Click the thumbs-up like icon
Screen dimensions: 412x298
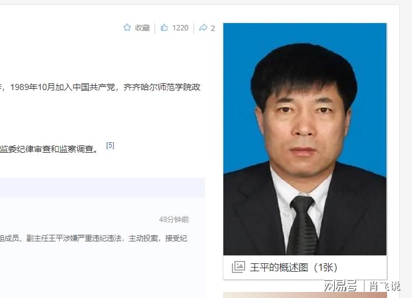click(x=164, y=27)
